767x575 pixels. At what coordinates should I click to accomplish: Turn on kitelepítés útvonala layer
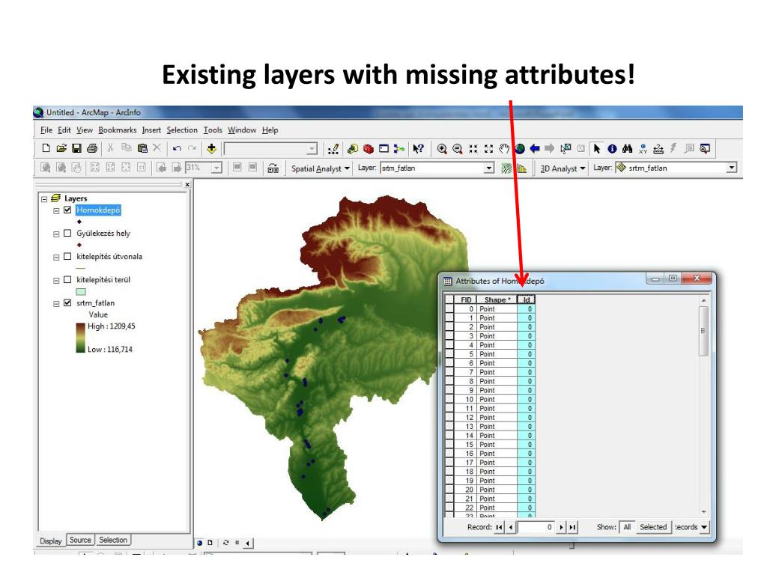tap(67, 256)
